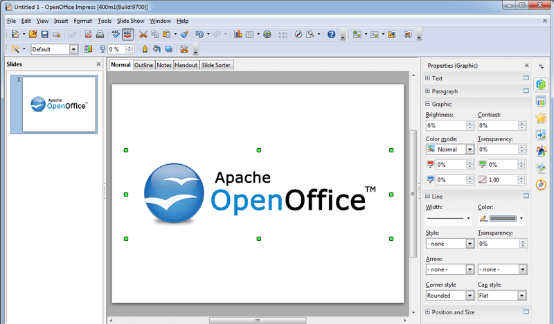Print the file directly icon
554x324 pixels.
coord(100,35)
